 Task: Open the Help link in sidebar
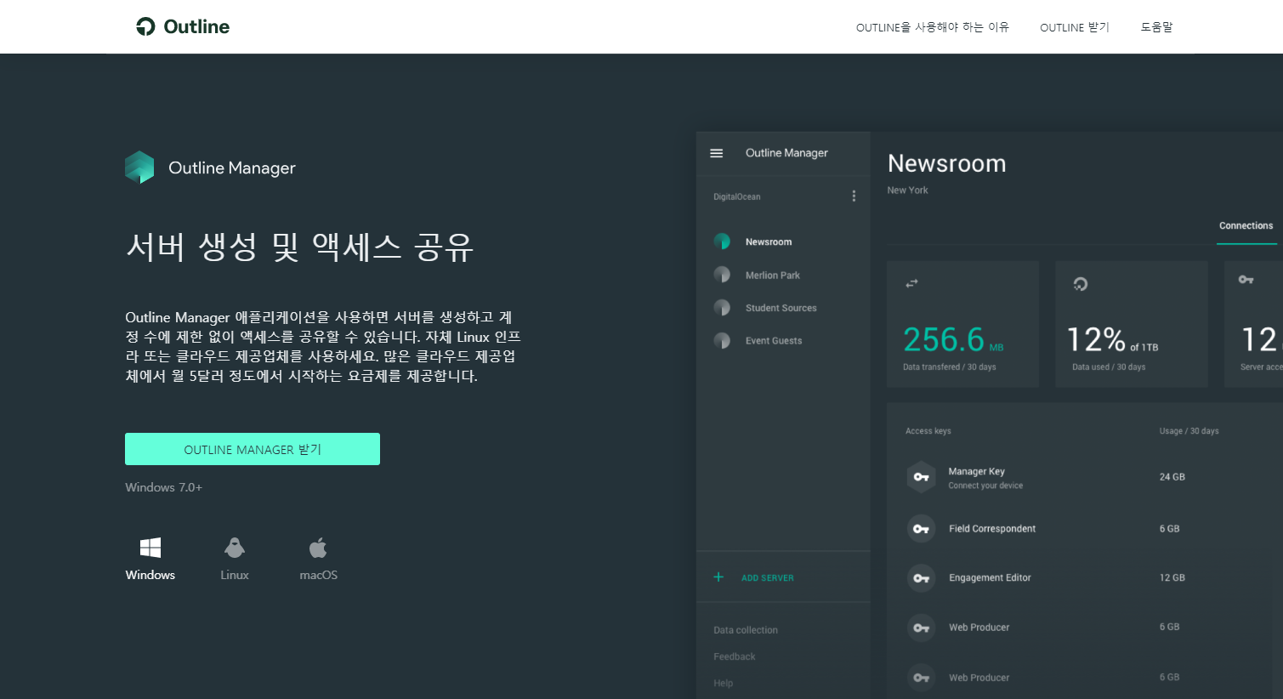pos(724,683)
